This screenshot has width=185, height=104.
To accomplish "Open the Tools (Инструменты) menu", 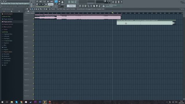I will click(25, 3).
